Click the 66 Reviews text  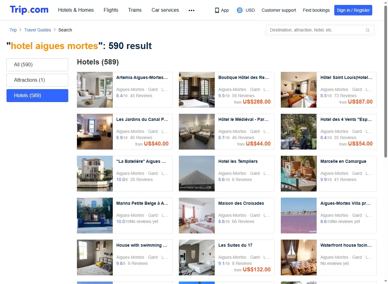[x=243, y=222]
